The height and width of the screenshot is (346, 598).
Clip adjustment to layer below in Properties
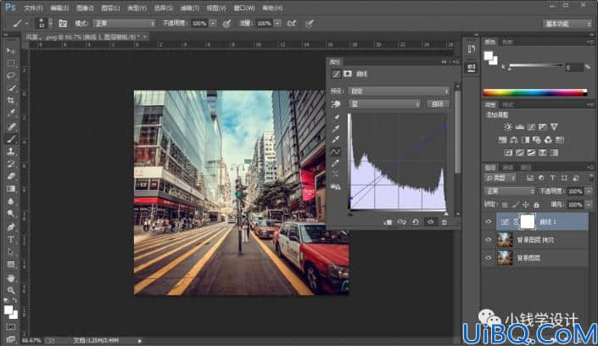(x=388, y=222)
